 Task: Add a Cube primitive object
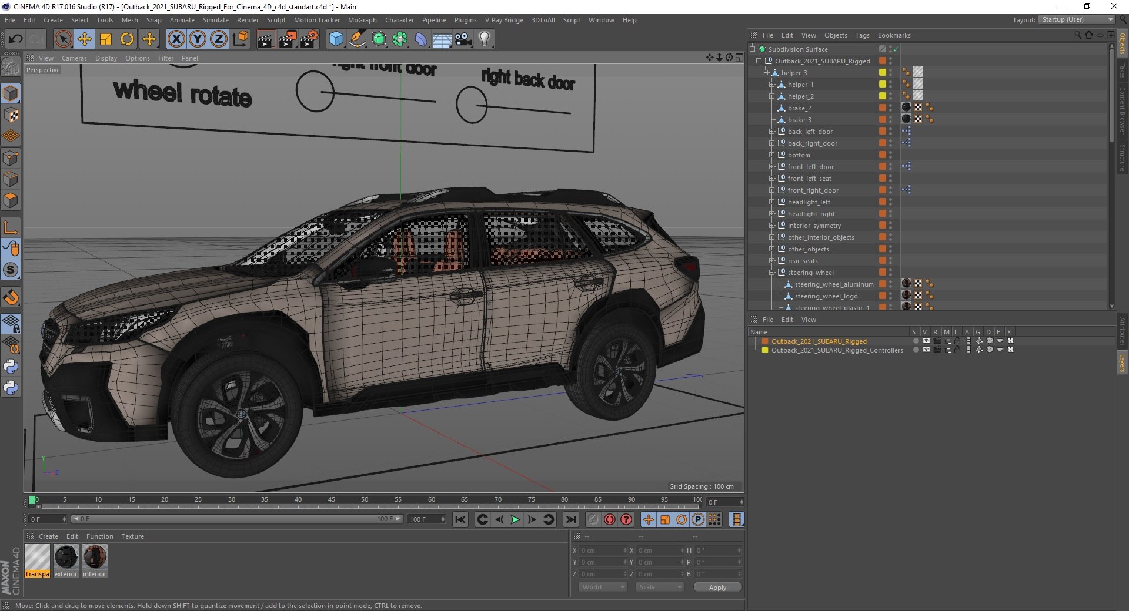pyautogui.click(x=336, y=39)
